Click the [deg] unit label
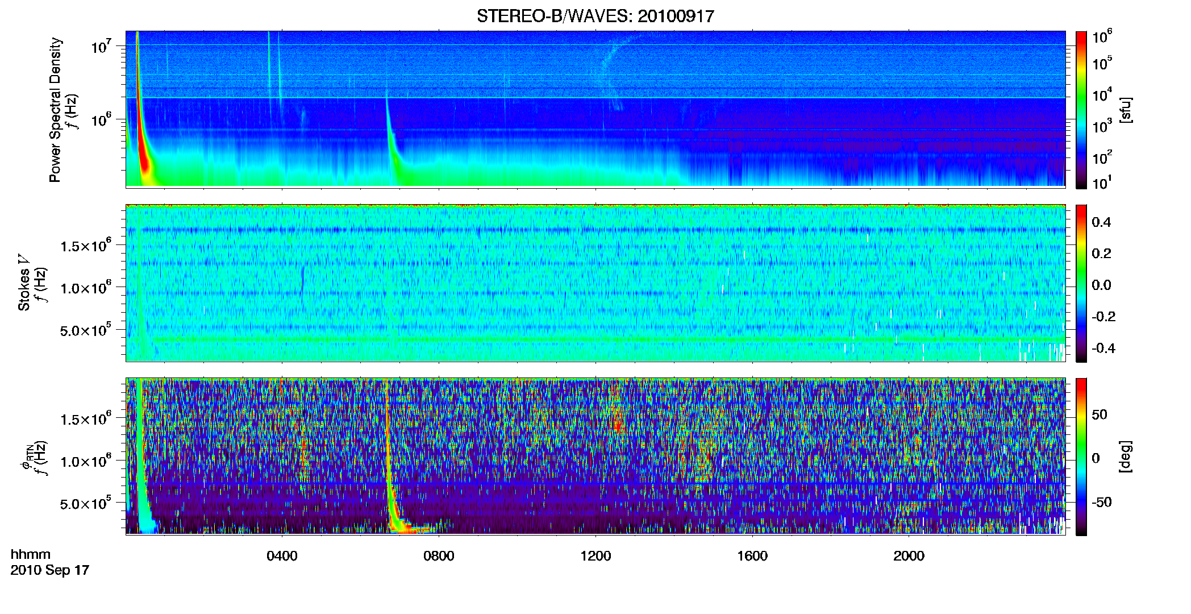The width and height of the screenshot is (1191, 614). [1125, 457]
